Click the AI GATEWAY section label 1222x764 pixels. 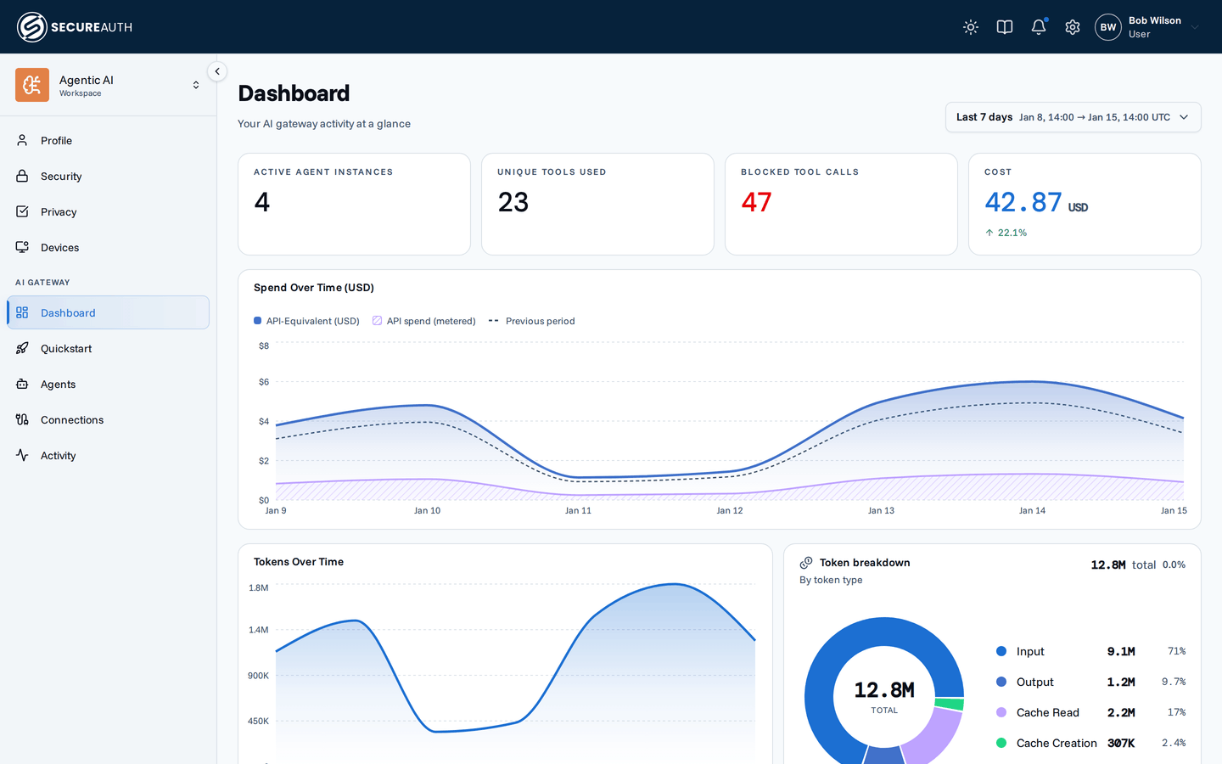click(x=42, y=283)
